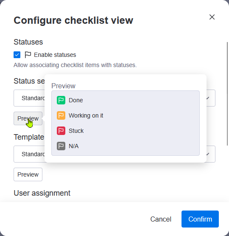The image size is (229, 236).
Task: Confirm the checklist view settings
Action: coord(200,219)
